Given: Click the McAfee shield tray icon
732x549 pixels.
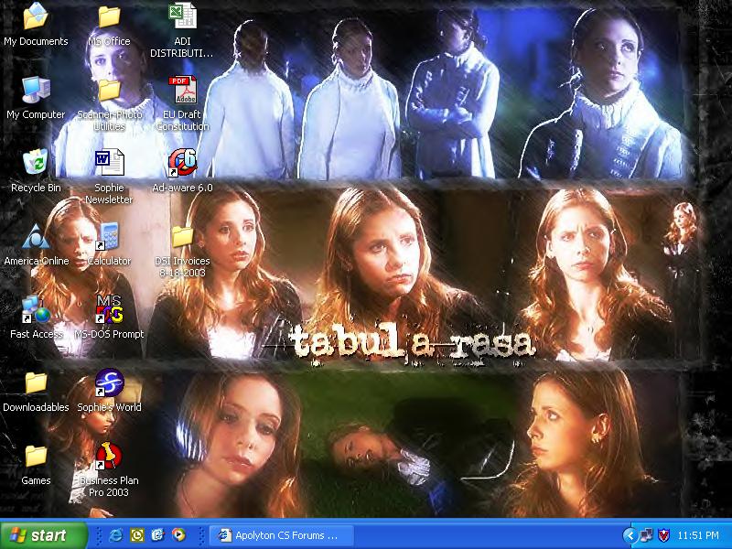Looking at the screenshot, I should tap(664, 535).
